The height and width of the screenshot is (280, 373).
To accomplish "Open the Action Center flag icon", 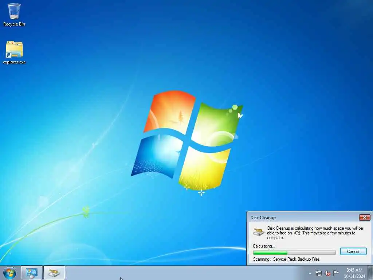I will [336, 273].
